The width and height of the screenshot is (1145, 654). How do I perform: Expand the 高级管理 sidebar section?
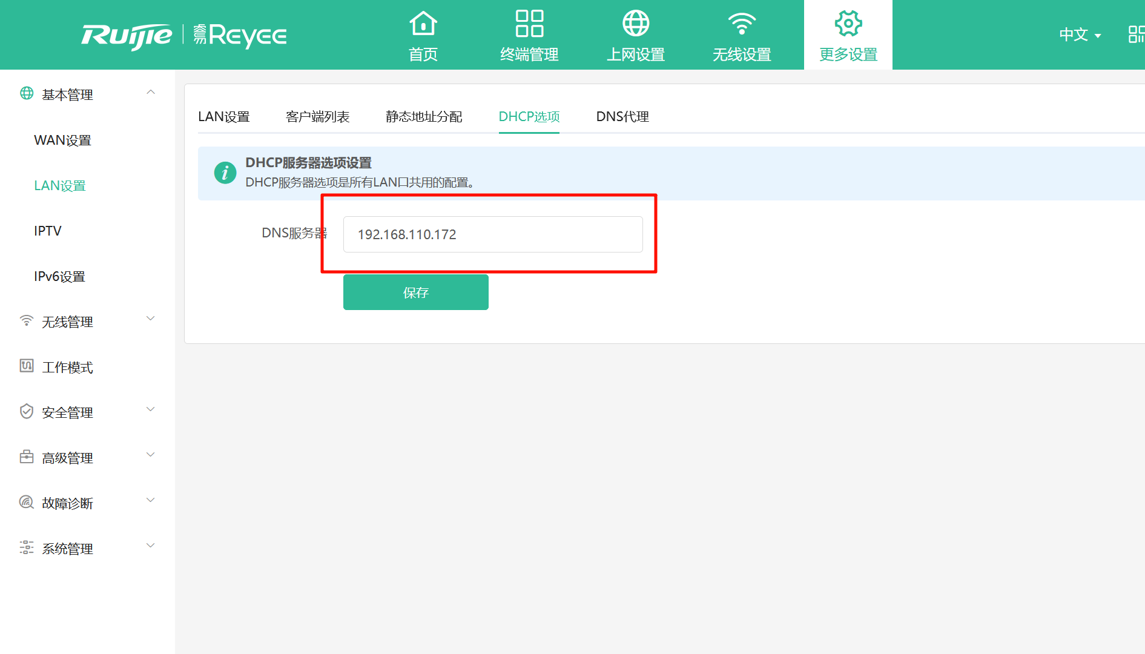151,455
